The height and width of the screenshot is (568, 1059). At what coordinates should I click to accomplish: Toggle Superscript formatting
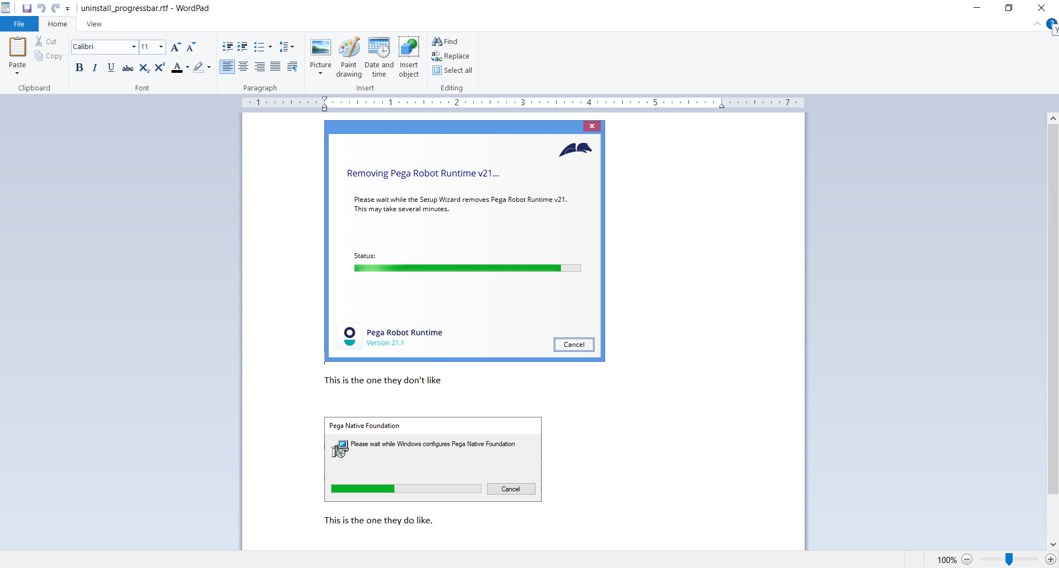coord(160,67)
